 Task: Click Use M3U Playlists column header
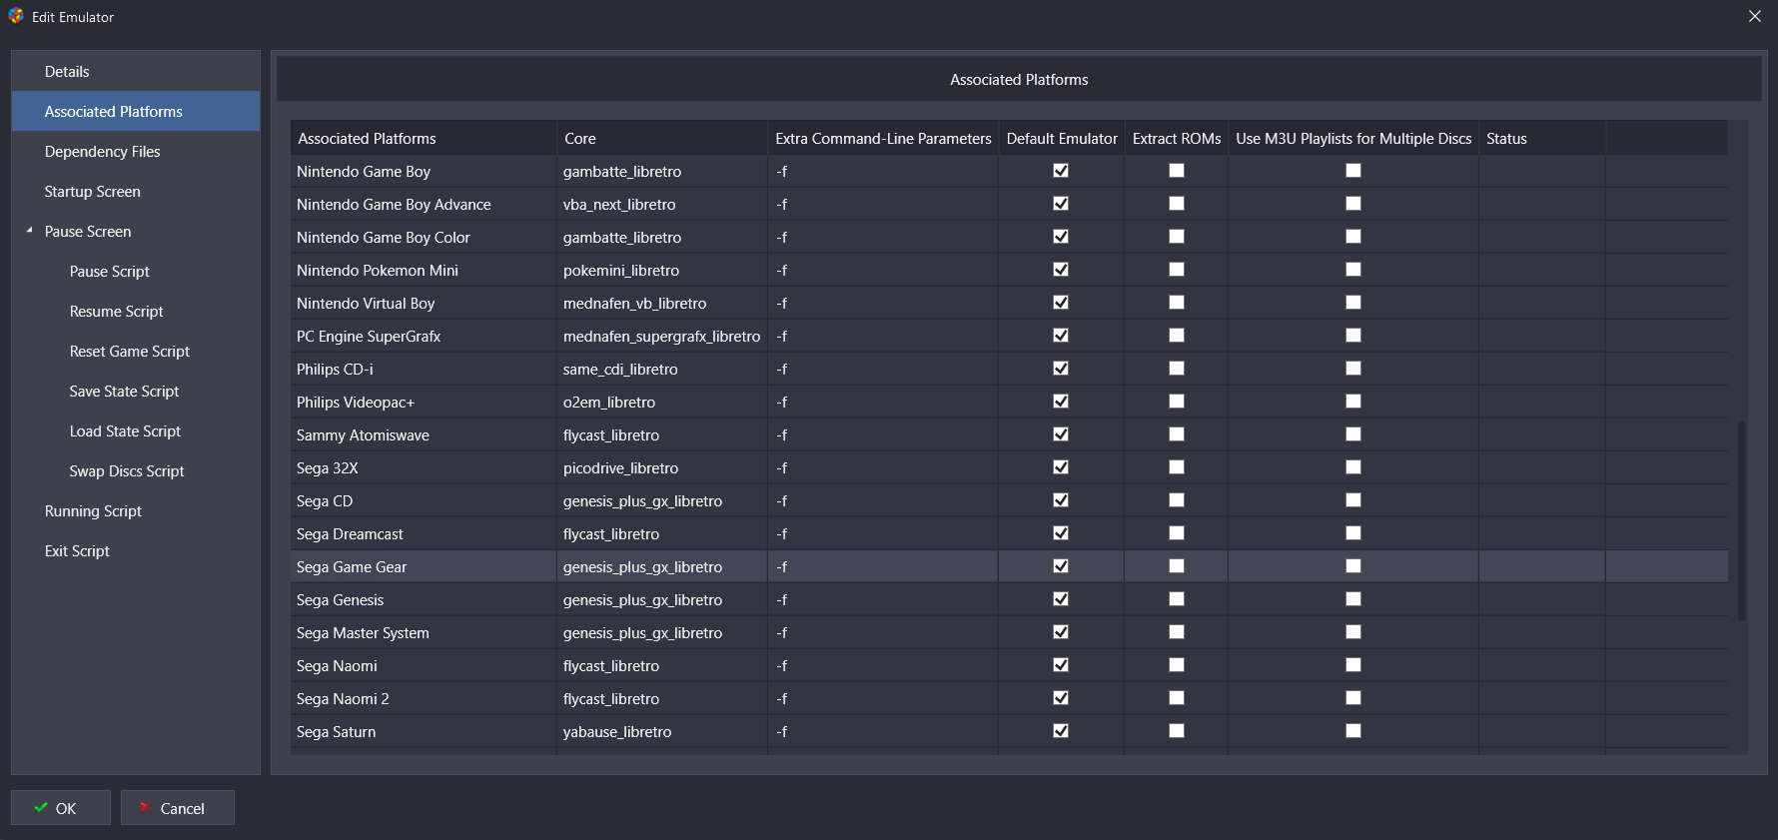click(1353, 139)
